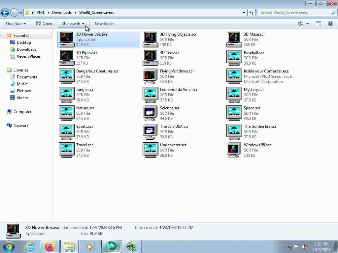Viewport: 338px width, 253px height.
Task: Open Action Center flag tray icon
Action: (x=296, y=247)
